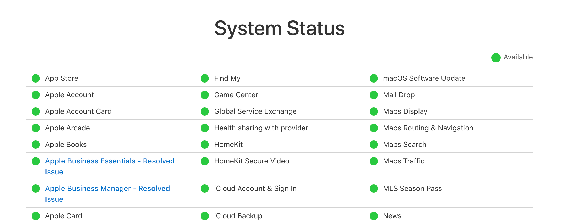
Task: Click status dot beside macOS Software Update
Action: pyautogui.click(x=374, y=78)
